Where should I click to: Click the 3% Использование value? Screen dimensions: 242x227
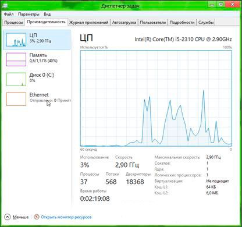[x=84, y=165]
